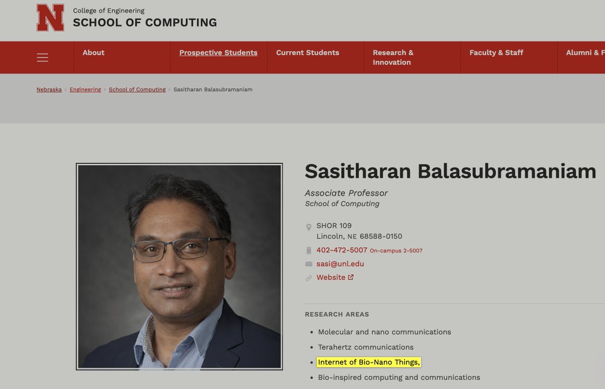Click the On-campus 2-5007 text
605x389 pixels.
coord(396,251)
